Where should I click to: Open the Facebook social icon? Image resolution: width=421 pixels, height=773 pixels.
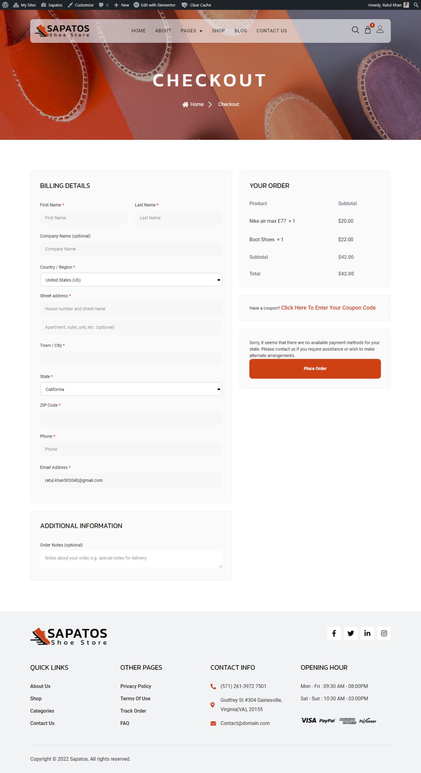pos(334,633)
